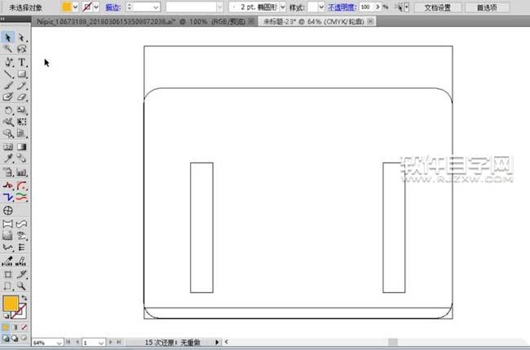Select the Symbol Sprayer tool
Image resolution: width=530 pixels, height=350 pixels.
coord(8,173)
